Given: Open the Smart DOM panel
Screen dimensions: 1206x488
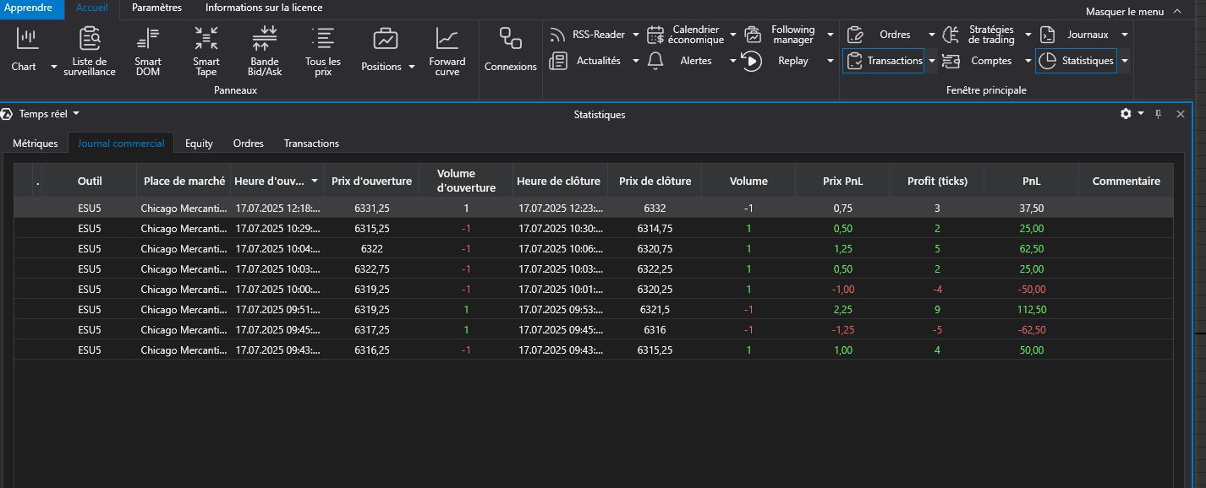Looking at the screenshot, I should pos(147,50).
